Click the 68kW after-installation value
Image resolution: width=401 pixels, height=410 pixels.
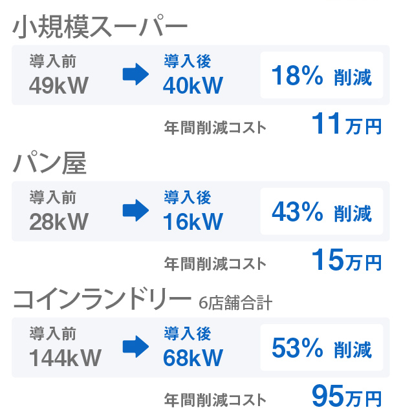click(x=193, y=358)
